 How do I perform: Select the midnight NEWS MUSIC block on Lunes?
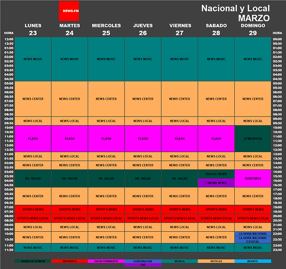pos(33,59)
